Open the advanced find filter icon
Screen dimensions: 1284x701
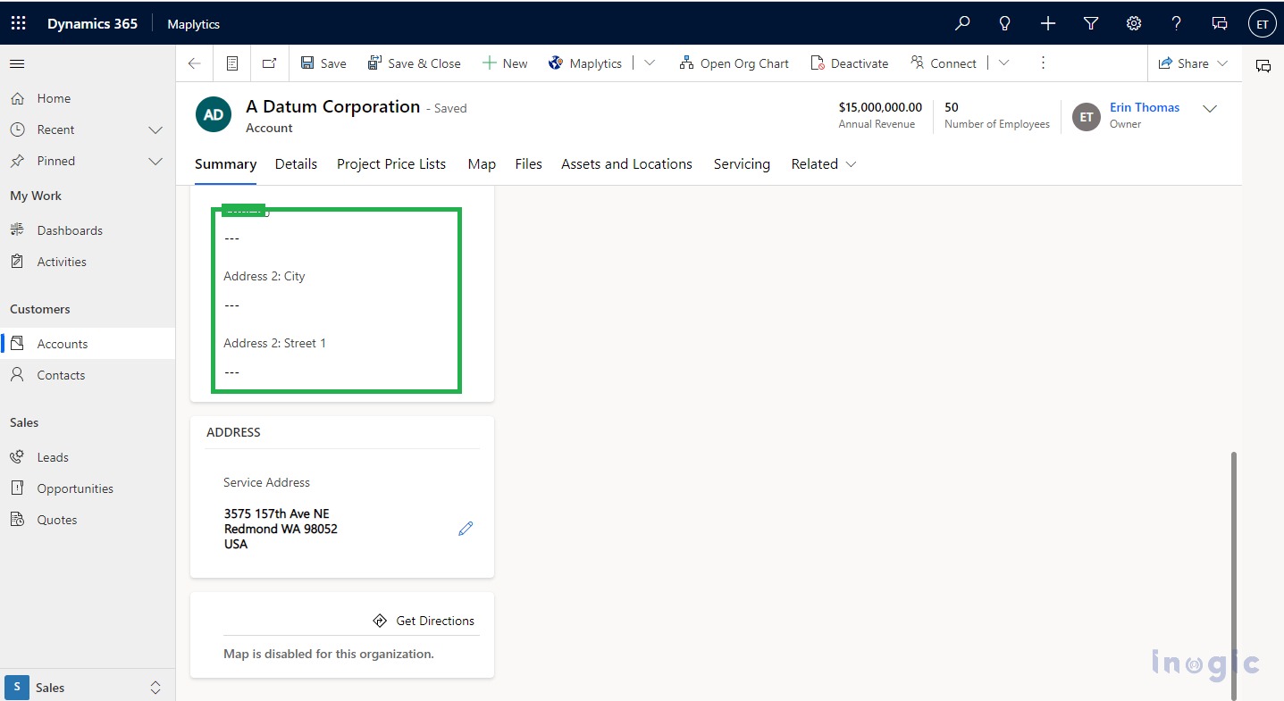pyautogui.click(x=1091, y=24)
